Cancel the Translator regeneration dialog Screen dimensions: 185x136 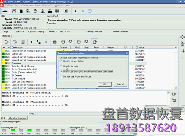tap(120, 84)
